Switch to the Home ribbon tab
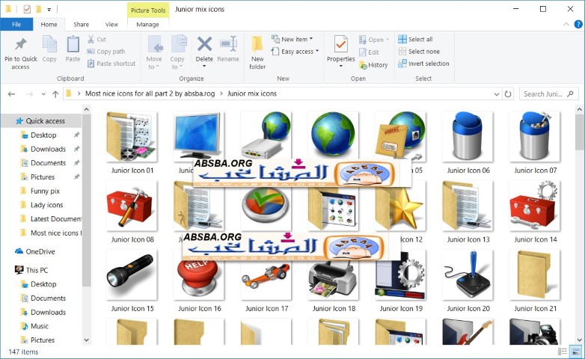585x359 pixels. coord(49,24)
